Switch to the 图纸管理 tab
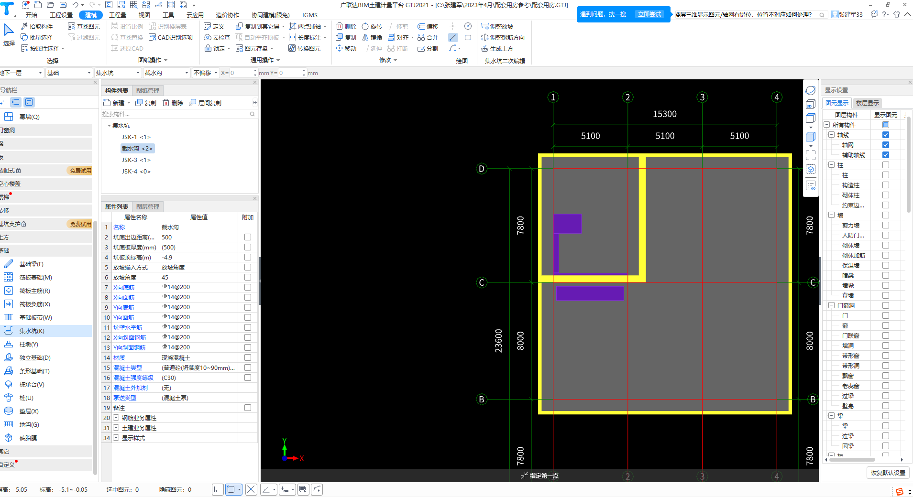Image resolution: width=913 pixels, height=497 pixels. pos(148,90)
